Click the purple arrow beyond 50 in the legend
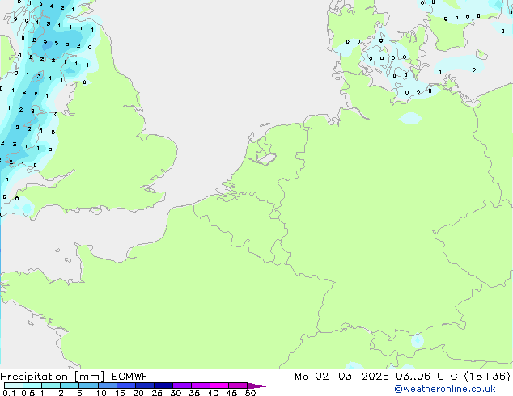The image size is (513, 396). pos(256,385)
